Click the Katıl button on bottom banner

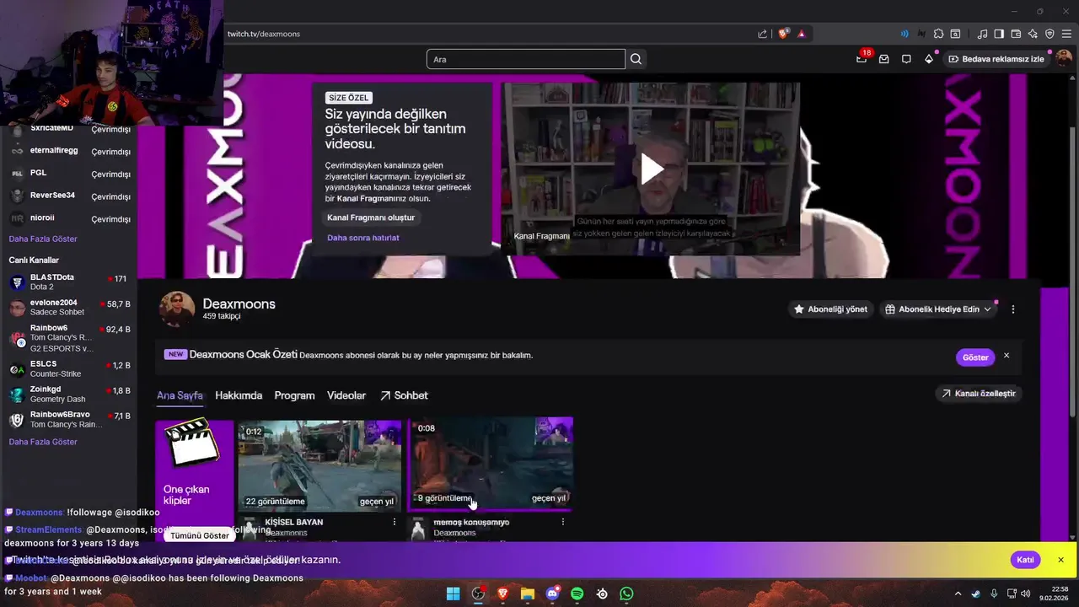1025,560
